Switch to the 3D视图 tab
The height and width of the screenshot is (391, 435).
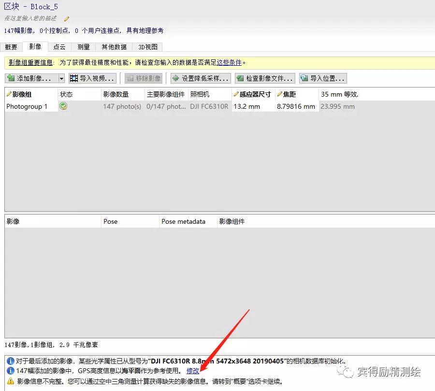point(148,47)
